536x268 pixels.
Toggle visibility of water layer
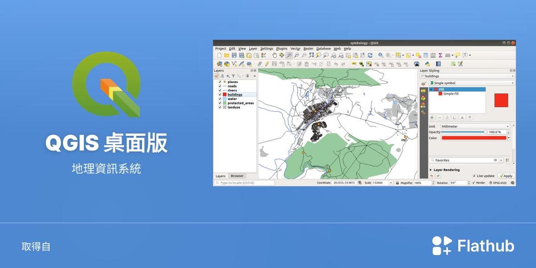pos(220,99)
